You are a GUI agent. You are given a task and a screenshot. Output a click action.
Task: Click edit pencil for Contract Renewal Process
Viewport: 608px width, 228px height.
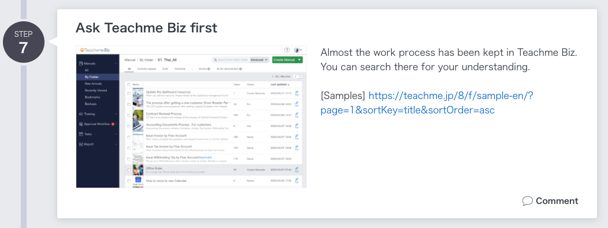296,115
